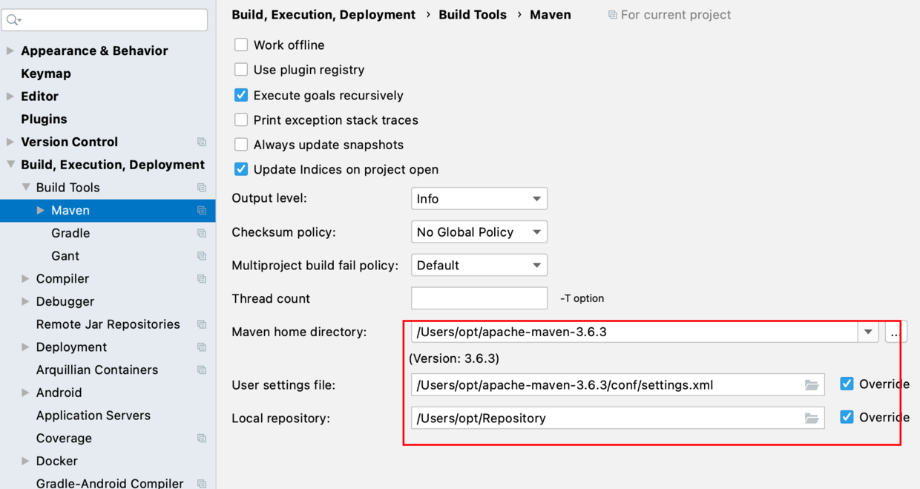Image resolution: width=920 pixels, height=489 pixels.
Task: Select Keymap in settings tree
Action: 46,73
